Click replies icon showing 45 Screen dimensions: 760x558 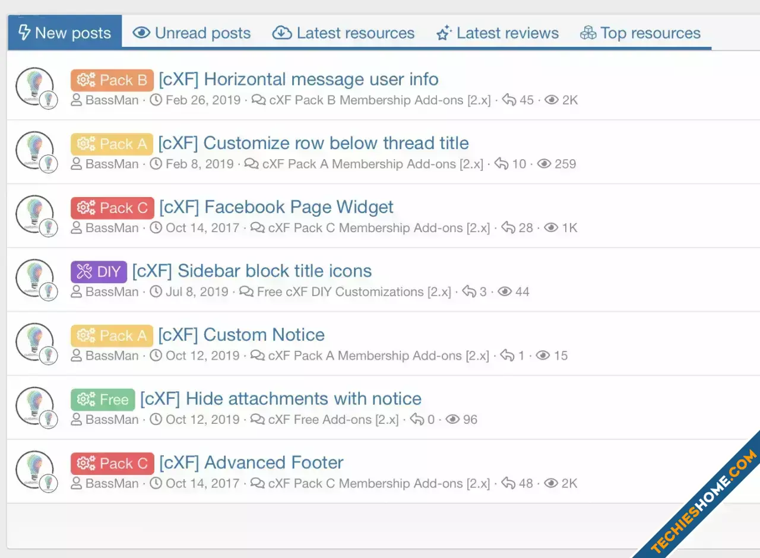(x=509, y=100)
